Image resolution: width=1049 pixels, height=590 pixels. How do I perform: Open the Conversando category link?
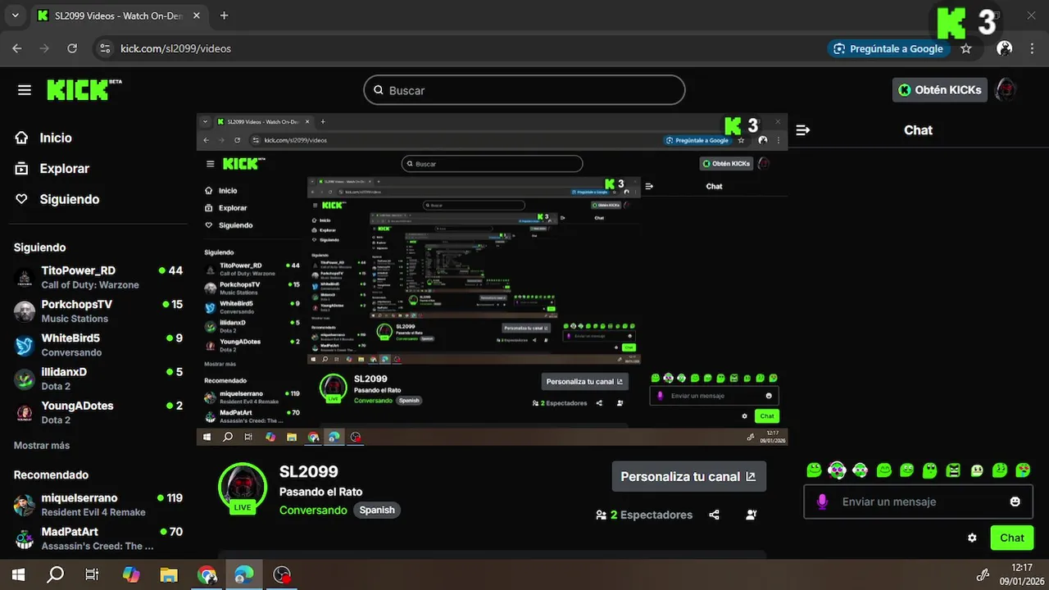[x=313, y=510]
